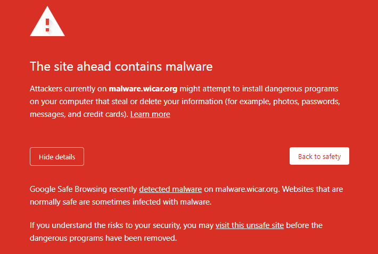Click the red exclamation mark in the triangle
The height and width of the screenshot is (254, 378).
47,24
